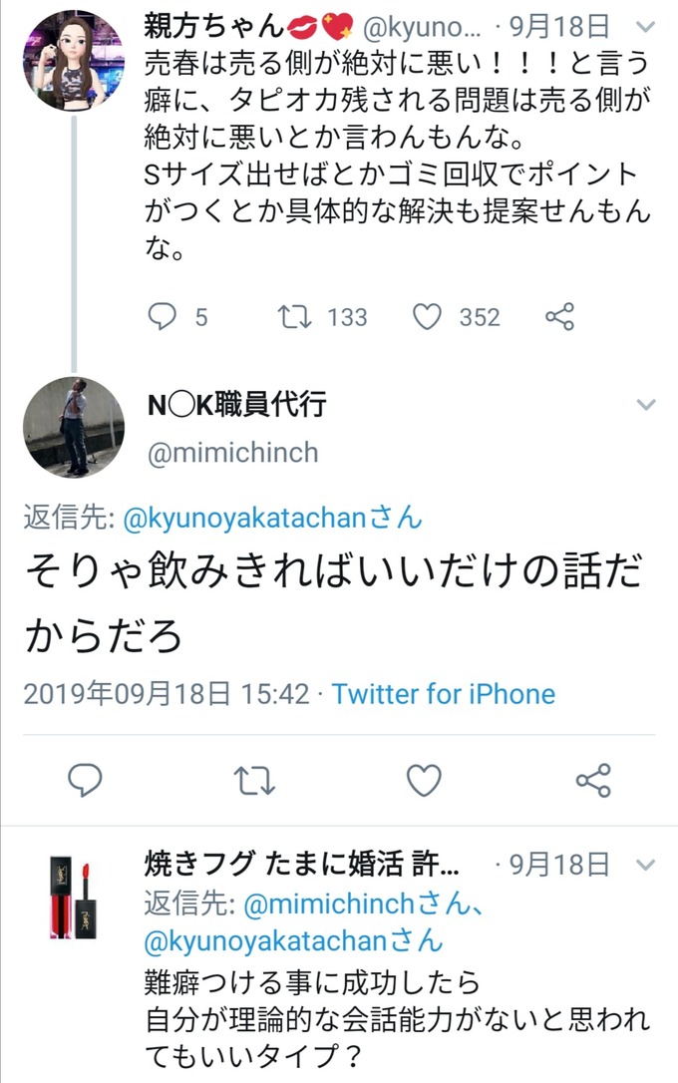Reply to 親方ちゃん's top tweet
This screenshot has width=678, height=1083.
pyautogui.click(x=162, y=317)
